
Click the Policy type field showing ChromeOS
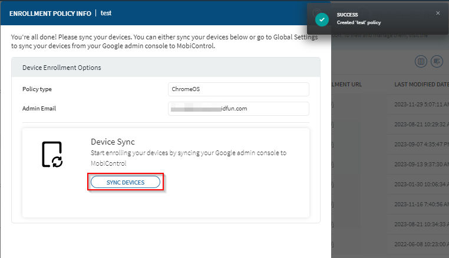pos(238,89)
